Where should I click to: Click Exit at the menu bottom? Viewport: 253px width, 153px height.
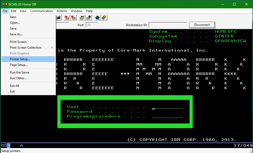click(x=28, y=92)
